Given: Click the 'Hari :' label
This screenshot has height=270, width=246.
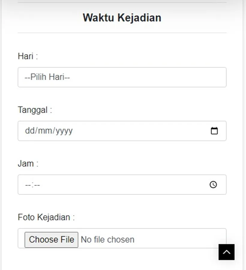Looking at the screenshot, I should 28,56.
